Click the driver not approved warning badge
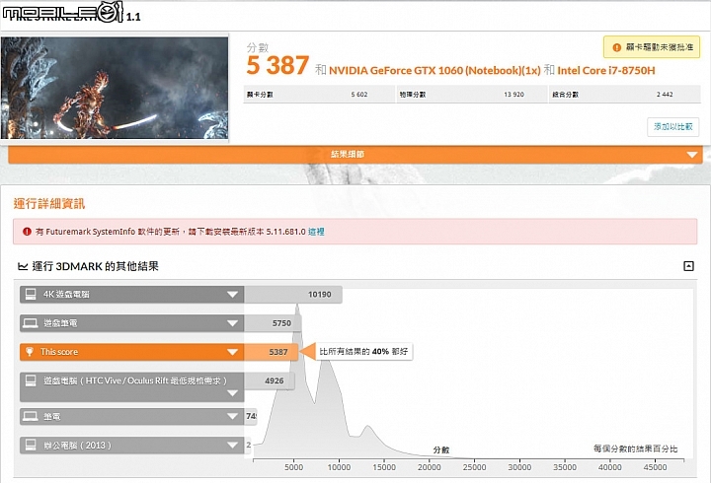The image size is (711, 483). tap(652, 47)
